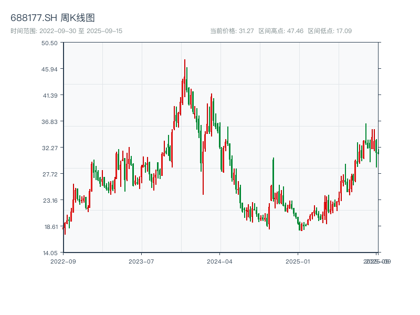The height and width of the screenshot is (315, 420).
Task: Click the x-axis label 2023-07
Action: (141, 261)
